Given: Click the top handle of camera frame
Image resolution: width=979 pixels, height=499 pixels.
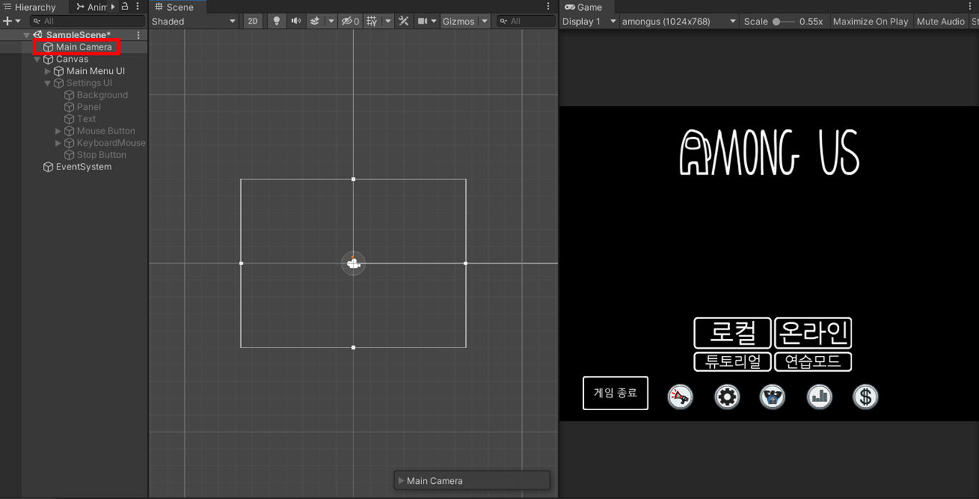Looking at the screenshot, I should (353, 179).
